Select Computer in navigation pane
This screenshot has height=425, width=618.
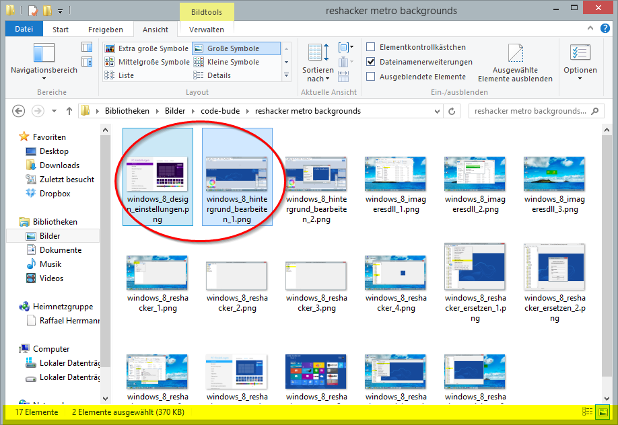click(x=51, y=349)
